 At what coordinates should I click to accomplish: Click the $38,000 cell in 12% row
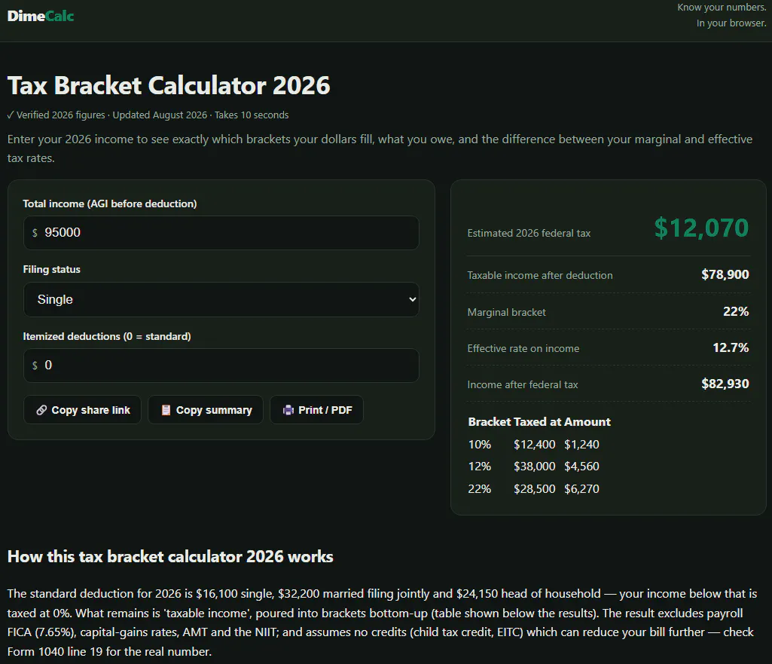point(534,466)
